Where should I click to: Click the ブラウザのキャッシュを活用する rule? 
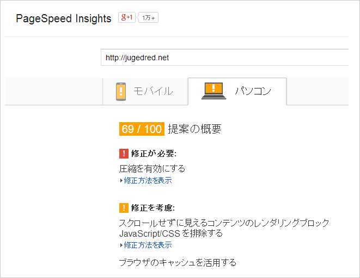[178, 263]
